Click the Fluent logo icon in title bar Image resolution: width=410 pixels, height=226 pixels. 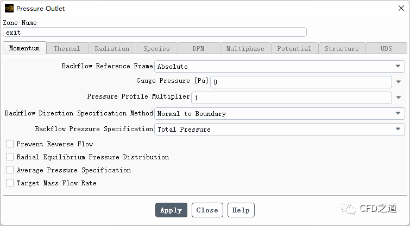point(9,9)
